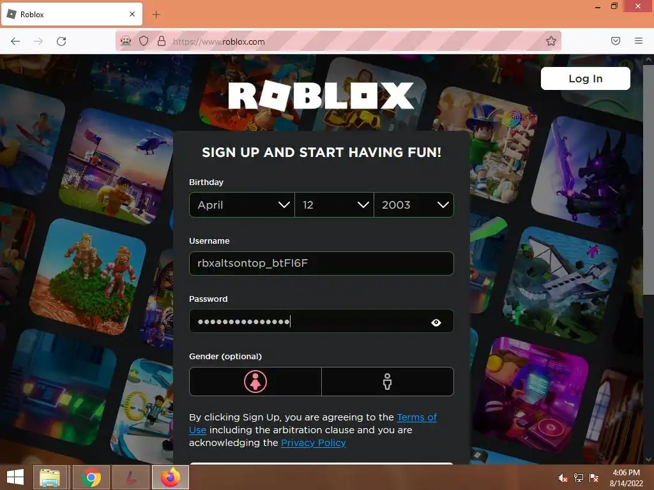This screenshot has width=654, height=490.
Task: Open the Firefox hamburger menu
Action: tap(639, 41)
